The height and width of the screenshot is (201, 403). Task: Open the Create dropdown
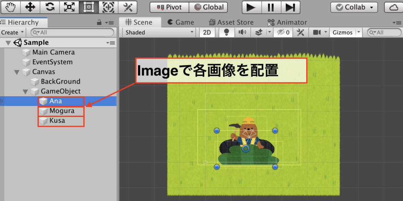(13, 33)
